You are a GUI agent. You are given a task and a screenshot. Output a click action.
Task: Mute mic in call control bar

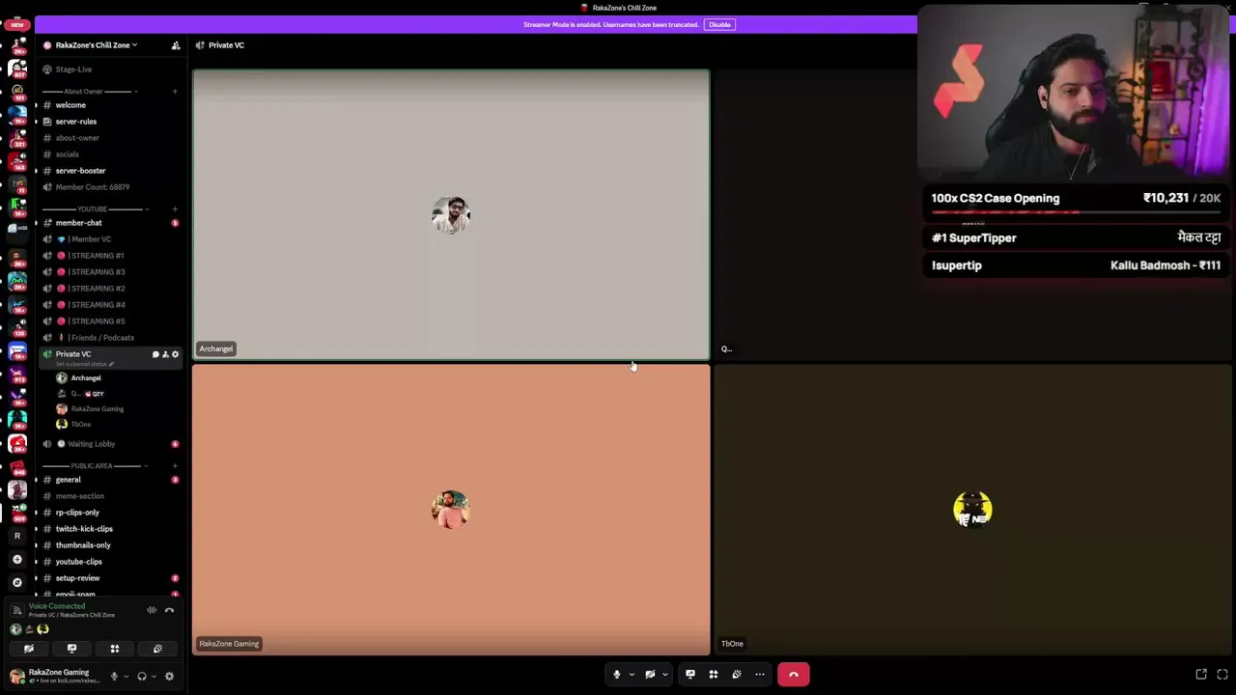click(617, 675)
